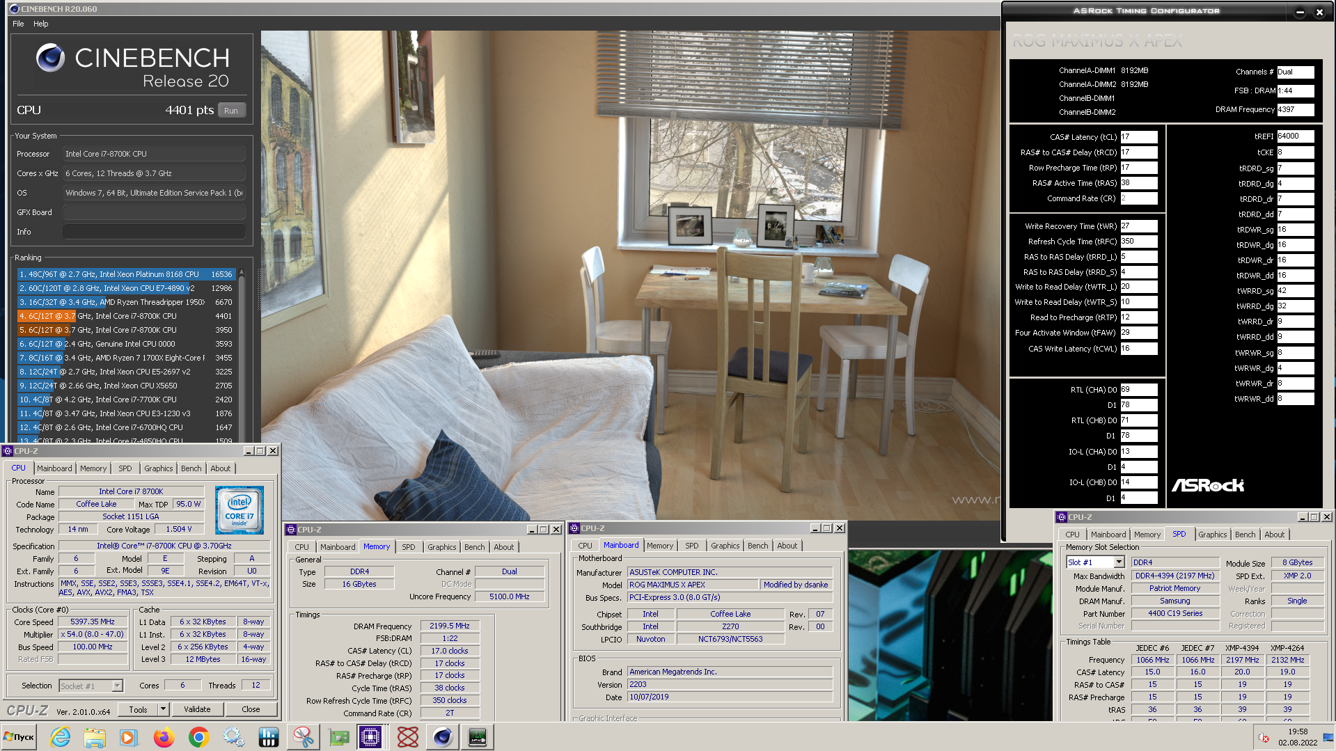The image size is (1336, 751).
Task: Click the ROG MAXIMUS X APEX model value
Action: pyautogui.click(x=691, y=585)
